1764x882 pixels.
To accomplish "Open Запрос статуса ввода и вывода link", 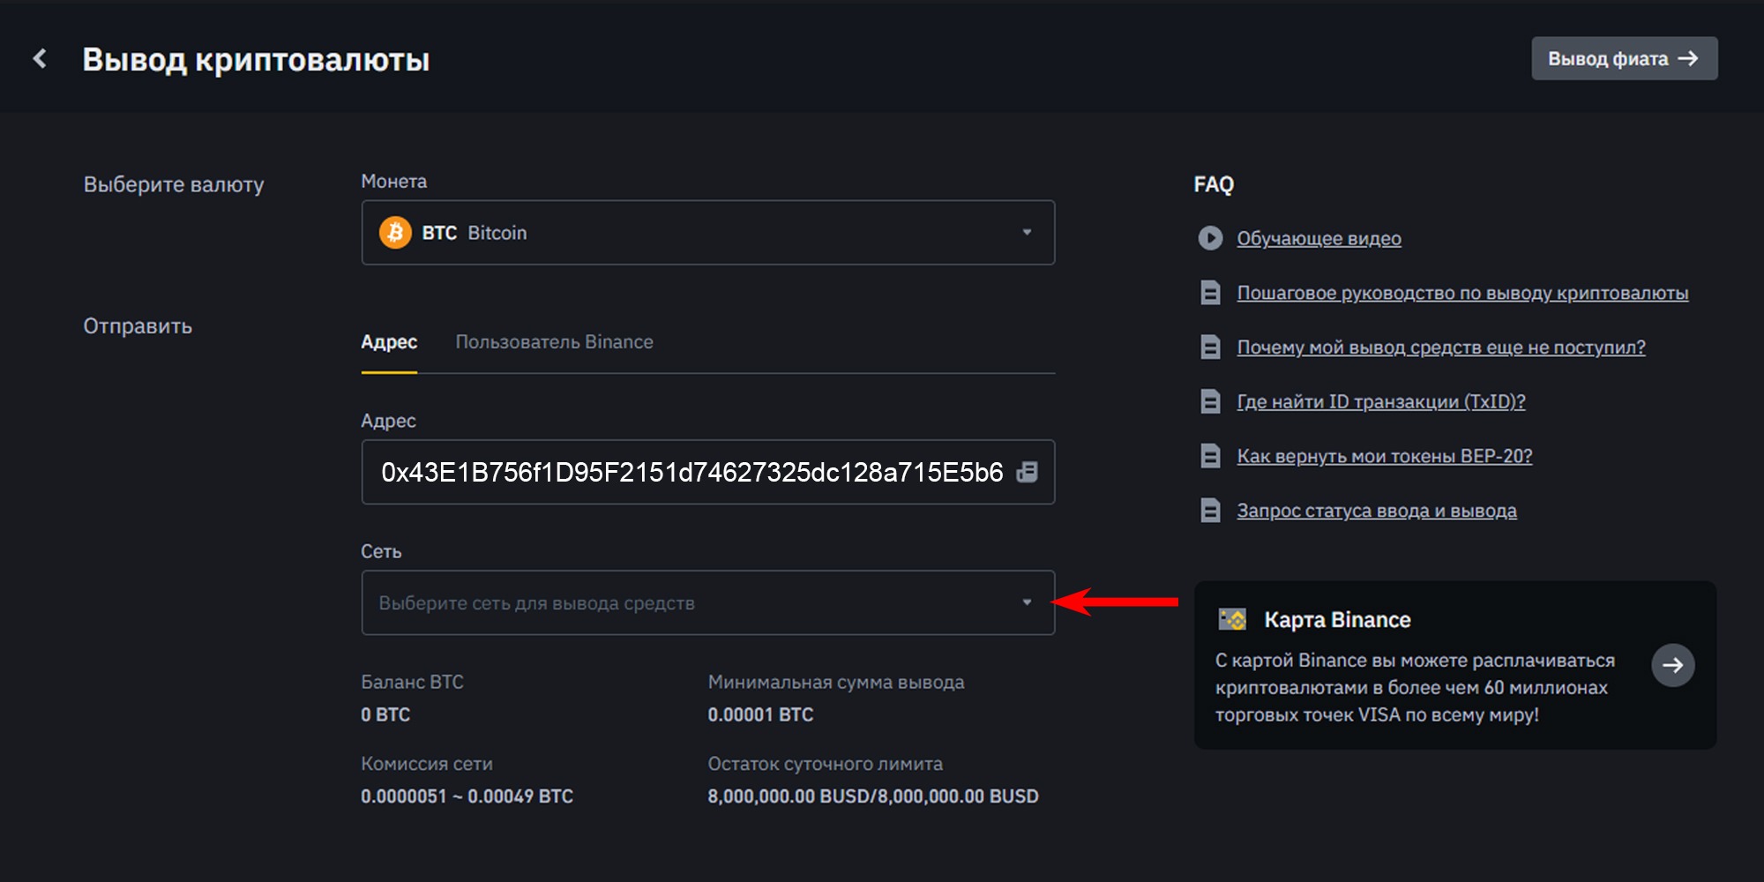I will (x=1377, y=511).
